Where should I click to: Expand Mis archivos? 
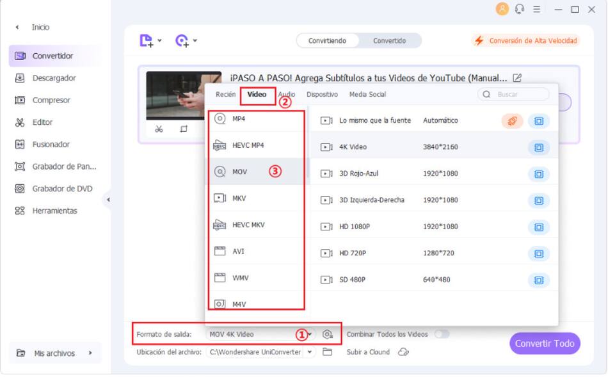[54, 353]
